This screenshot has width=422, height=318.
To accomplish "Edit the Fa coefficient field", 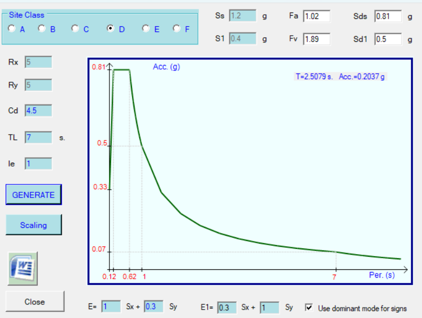I will [316, 16].
